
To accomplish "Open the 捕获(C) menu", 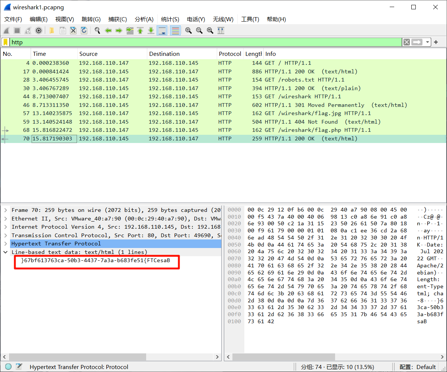I will [118, 19].
